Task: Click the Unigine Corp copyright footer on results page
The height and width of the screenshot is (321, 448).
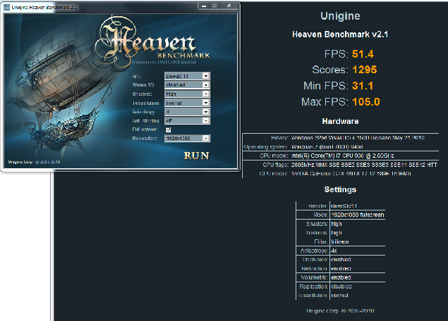Action: (x=340, y=310)
